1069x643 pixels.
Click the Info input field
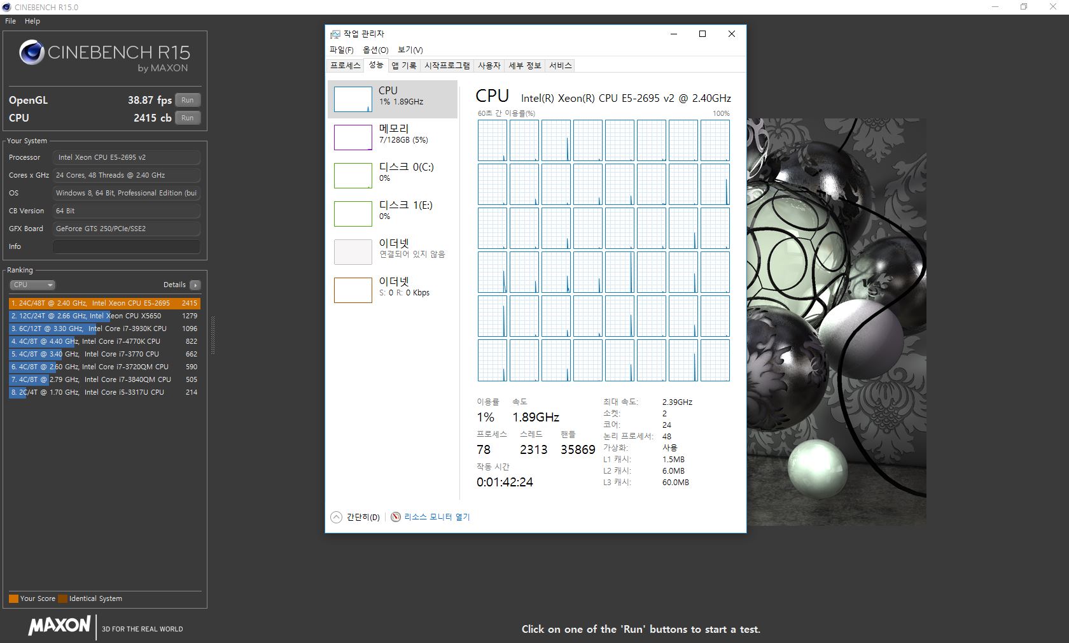coord(126,246)
